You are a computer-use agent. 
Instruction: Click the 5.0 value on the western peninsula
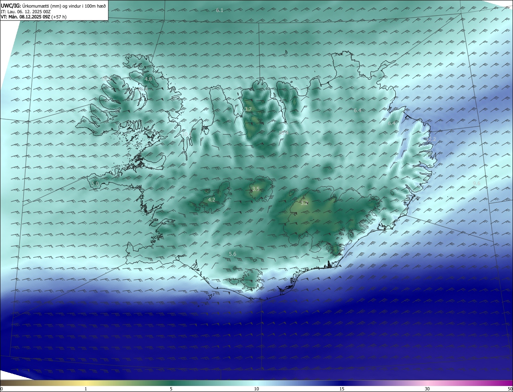(x=95, y=184)
